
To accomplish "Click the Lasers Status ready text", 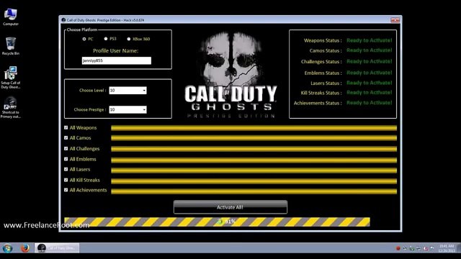I will (x=370, y=83).
